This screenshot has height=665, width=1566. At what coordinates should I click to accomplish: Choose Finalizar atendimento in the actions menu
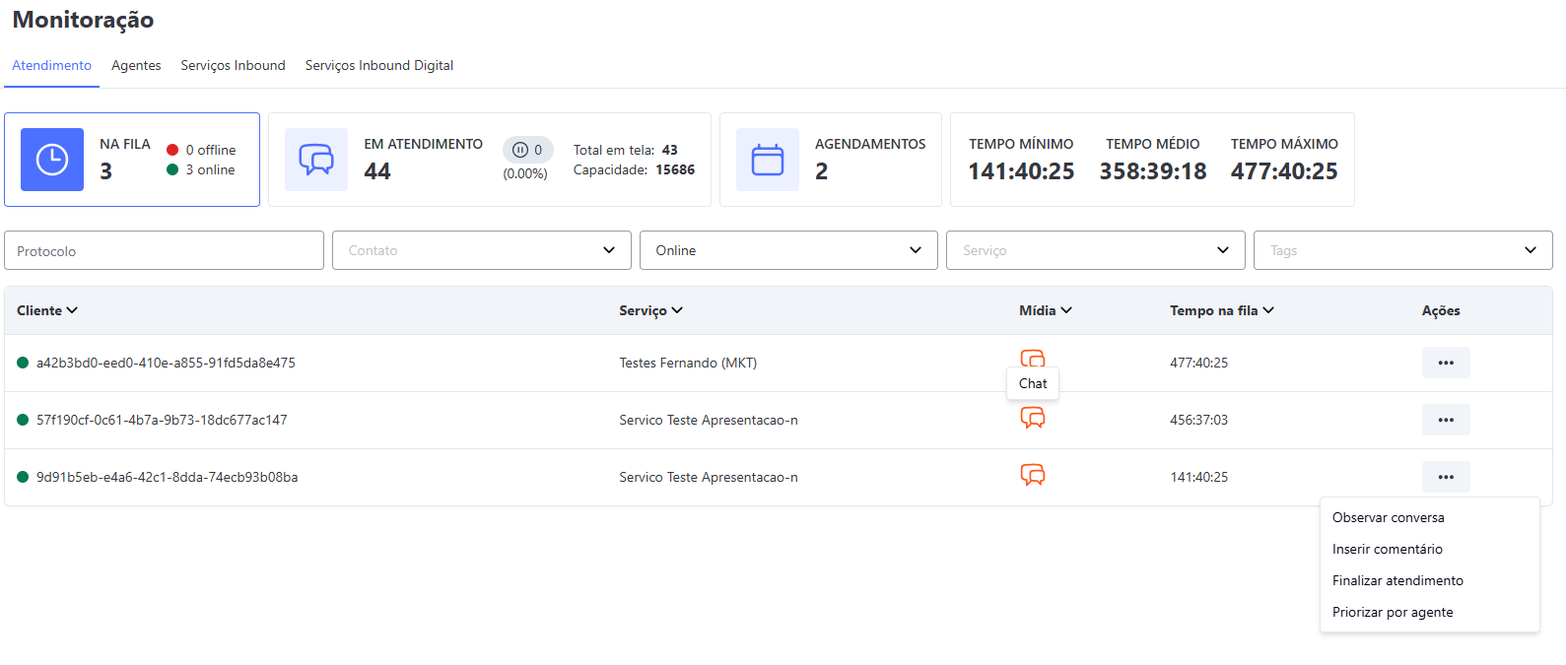tap(1397, 580)
